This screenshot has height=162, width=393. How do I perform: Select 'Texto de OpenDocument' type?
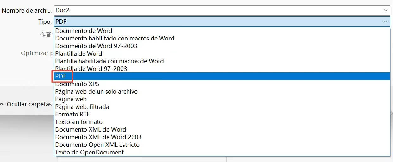(x=222, y=152)
